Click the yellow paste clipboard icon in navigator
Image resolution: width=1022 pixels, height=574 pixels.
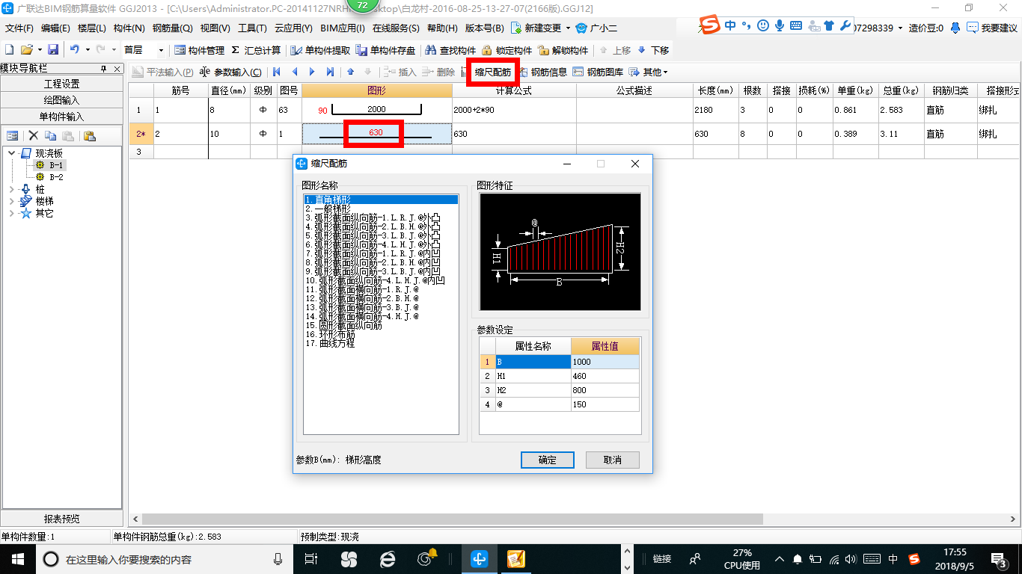[x=89, y=136]
